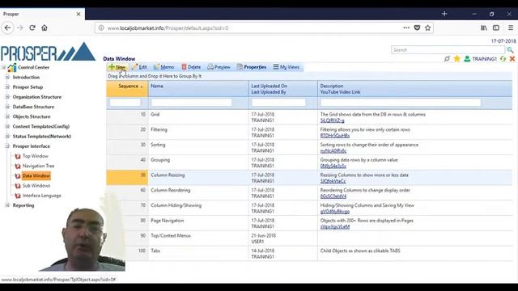Sort by the Sequence column header
This screenshot has height=291, width=518.
127,88
